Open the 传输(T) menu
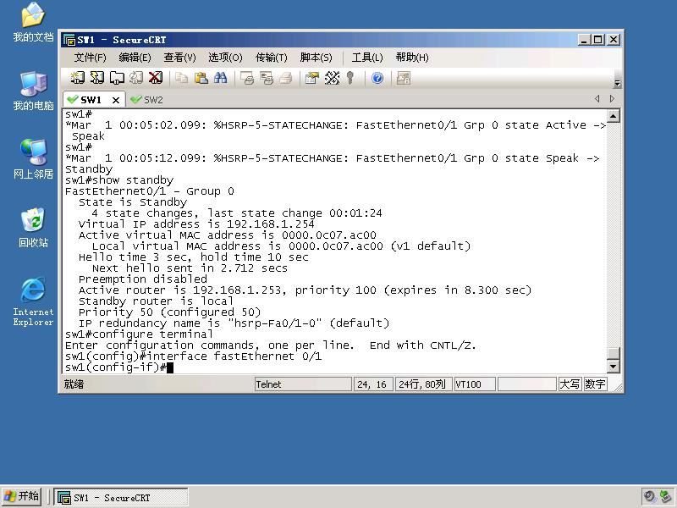The image size is (677, 508). tap(271, 58)
